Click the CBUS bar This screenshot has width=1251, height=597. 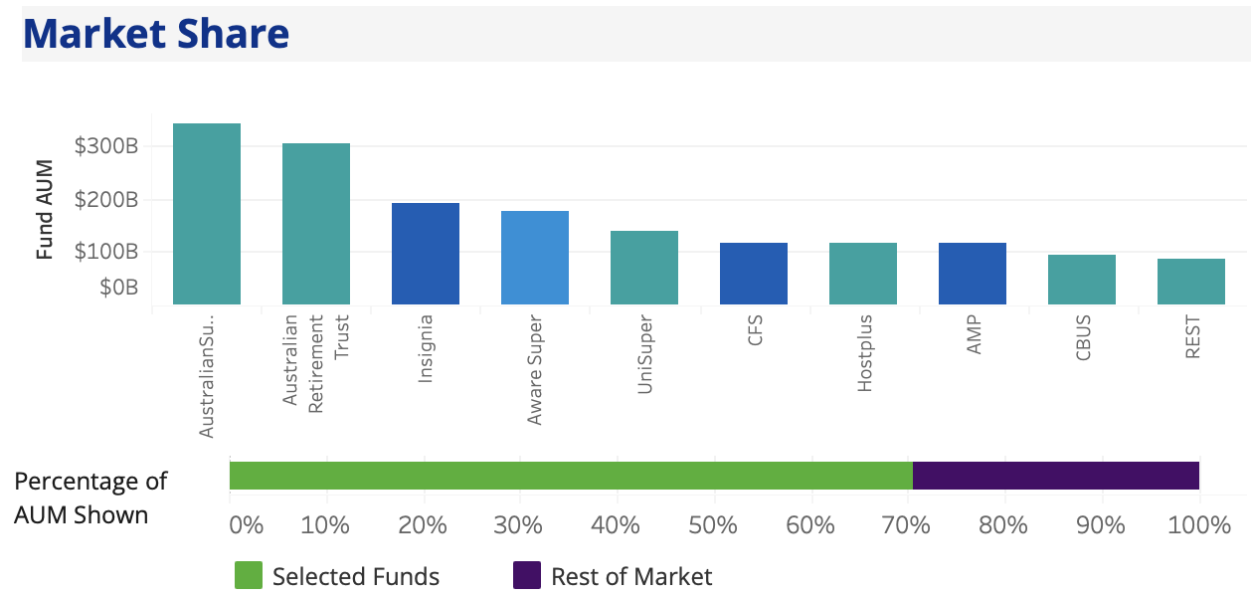pyautogui.click(x=1082, y=280)
